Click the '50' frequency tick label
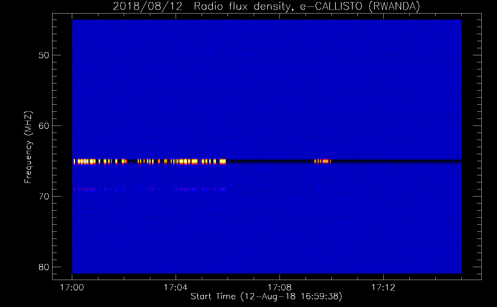 (x=44, y=55)
